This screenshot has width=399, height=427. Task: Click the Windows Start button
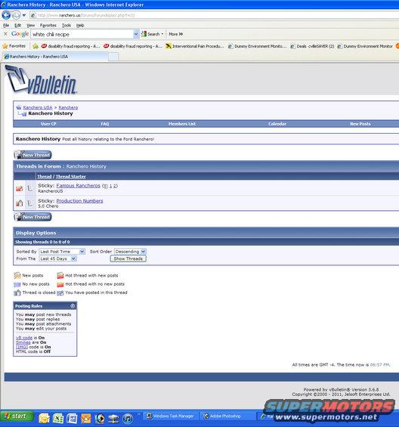click(17, 416)
